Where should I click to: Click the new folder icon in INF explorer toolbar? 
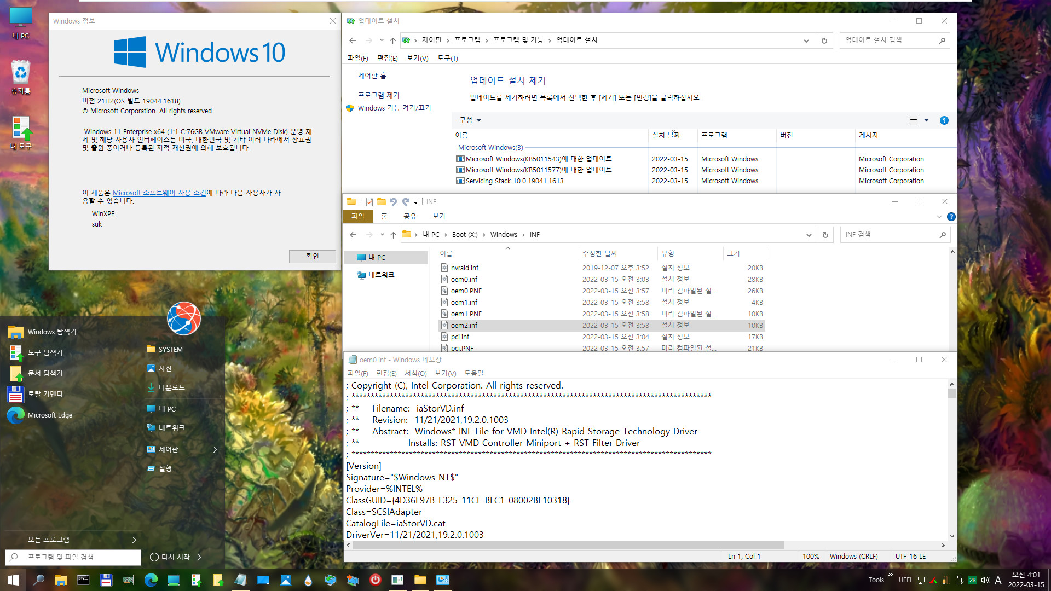click(382, 202)
